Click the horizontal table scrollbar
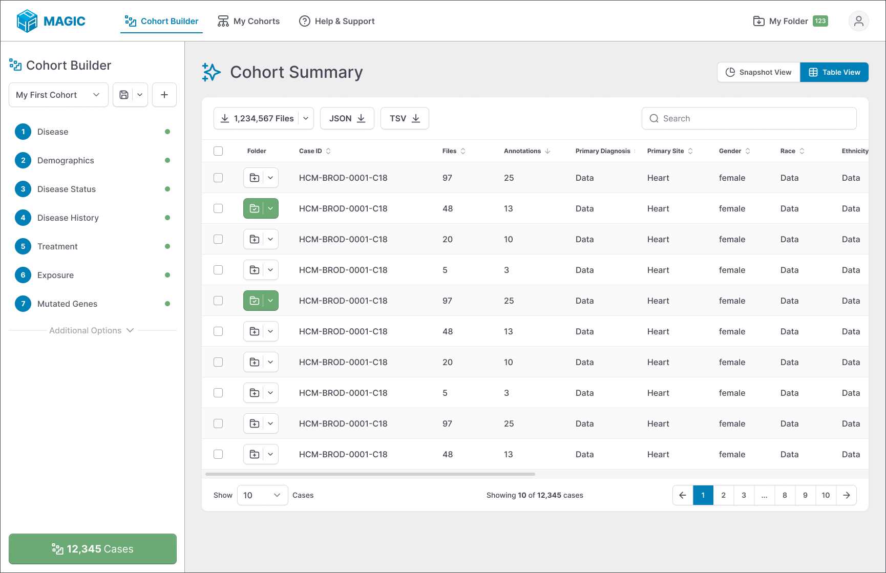 [370, 474]
